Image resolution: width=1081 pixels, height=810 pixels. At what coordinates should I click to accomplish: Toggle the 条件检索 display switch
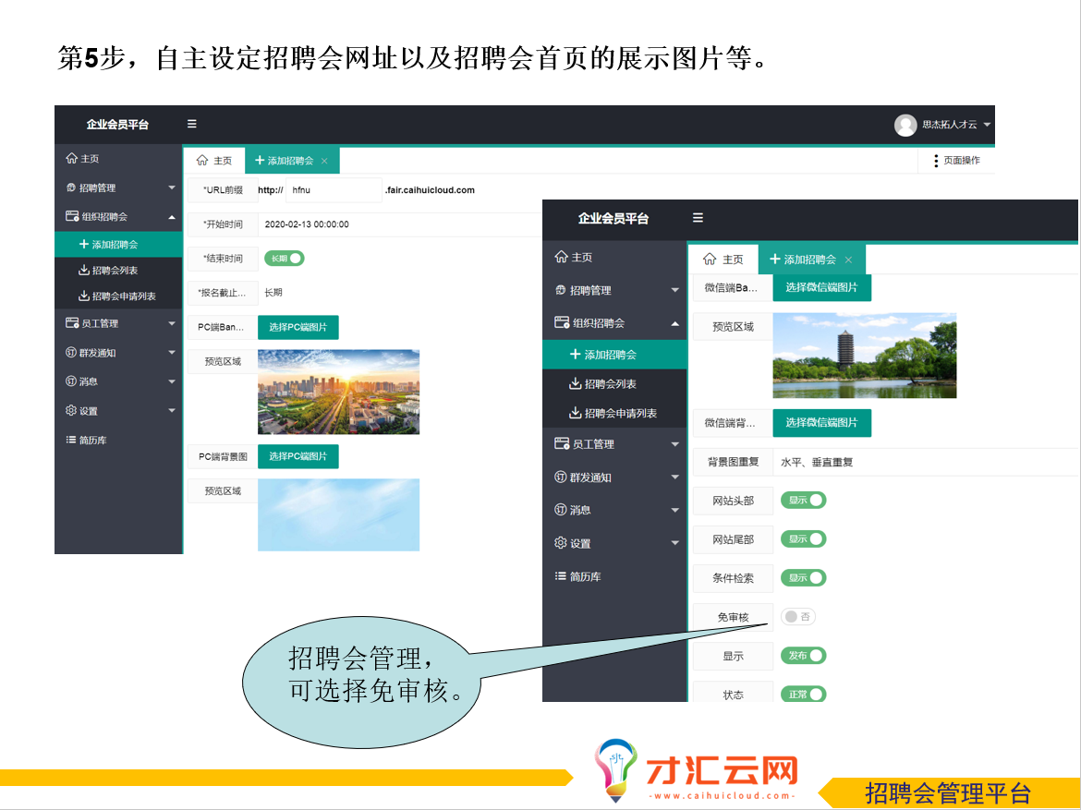802,577
